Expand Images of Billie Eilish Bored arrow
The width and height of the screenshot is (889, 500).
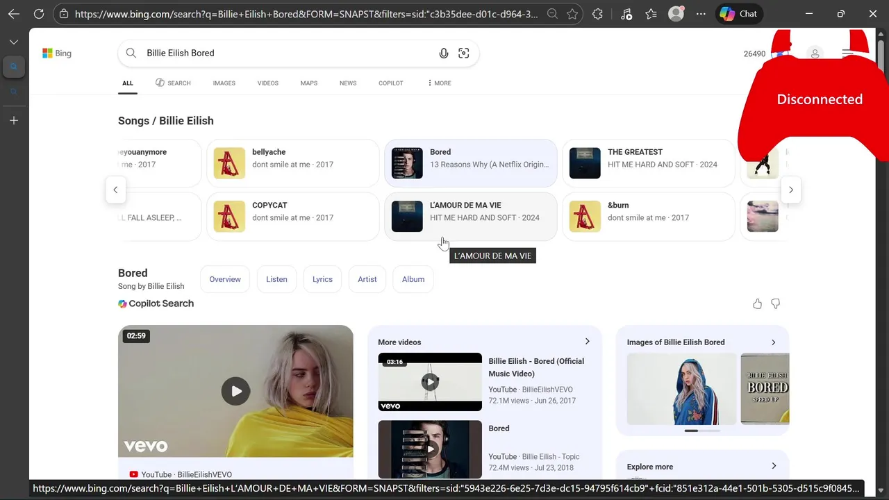(x=774, y=342)
